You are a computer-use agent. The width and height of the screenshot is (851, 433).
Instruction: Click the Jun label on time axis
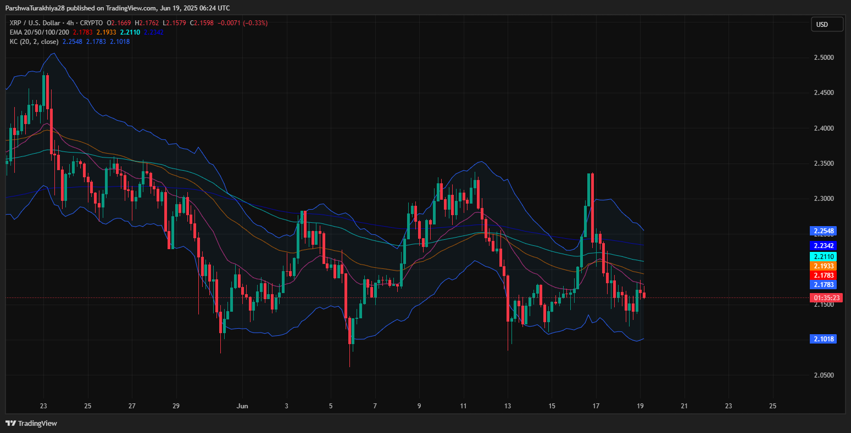242,406
